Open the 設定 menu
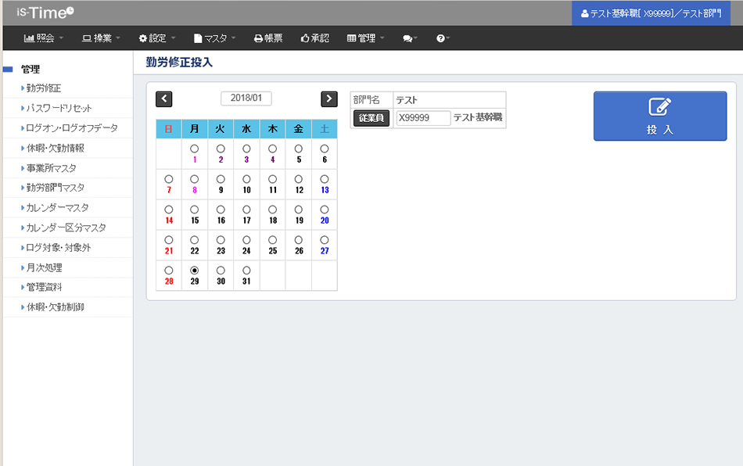The height and width of the screenshot is (466, 743). 157,38
